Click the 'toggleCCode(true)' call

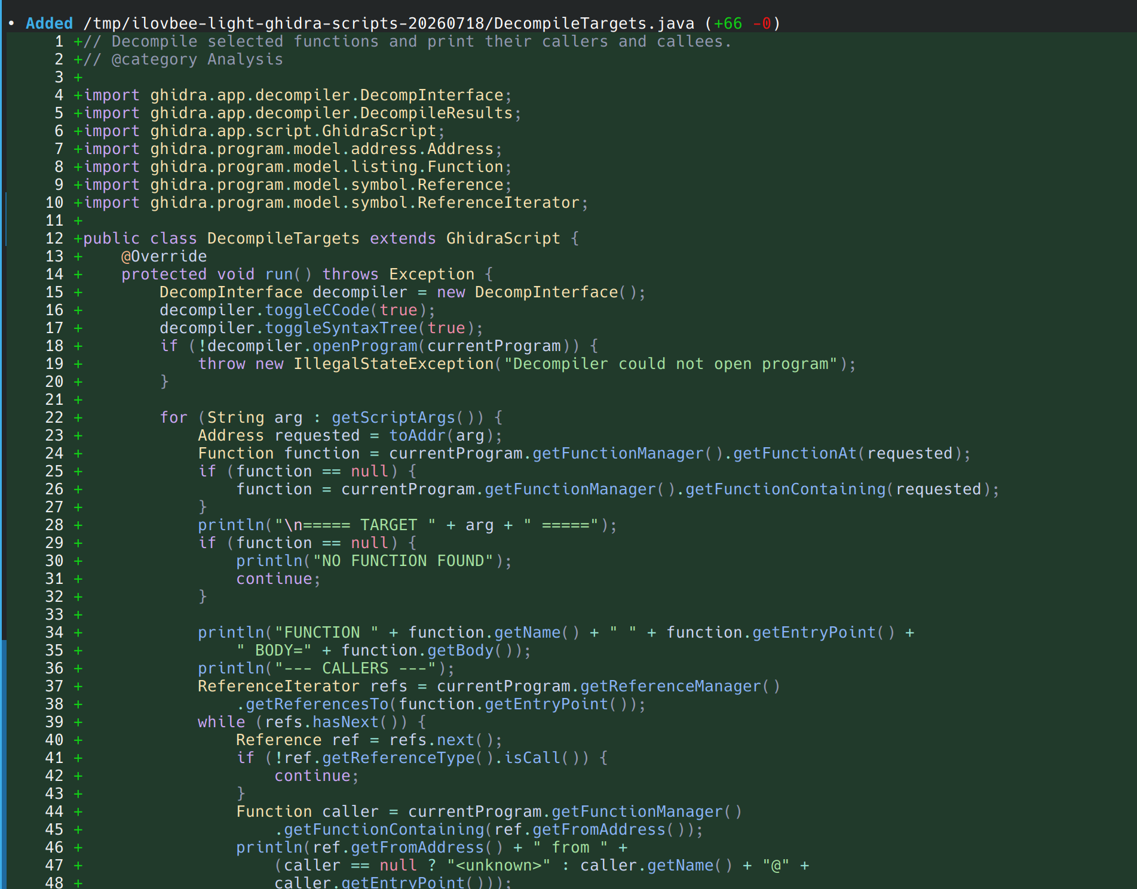[x=345, y=310]
